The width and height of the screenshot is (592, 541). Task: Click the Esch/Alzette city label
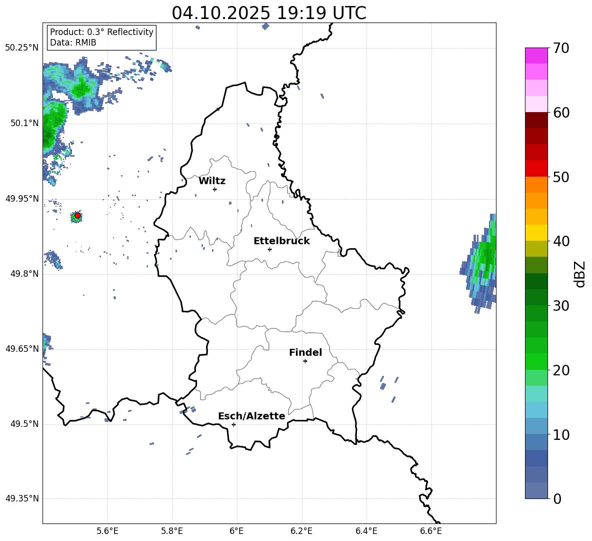pos(251,416)
